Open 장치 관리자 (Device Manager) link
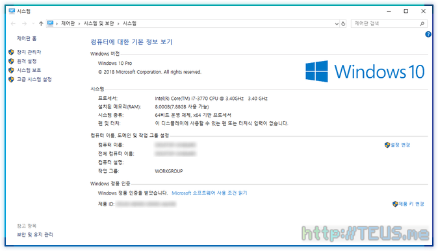Screen dimensions: 438x251 tap(29, 52)
